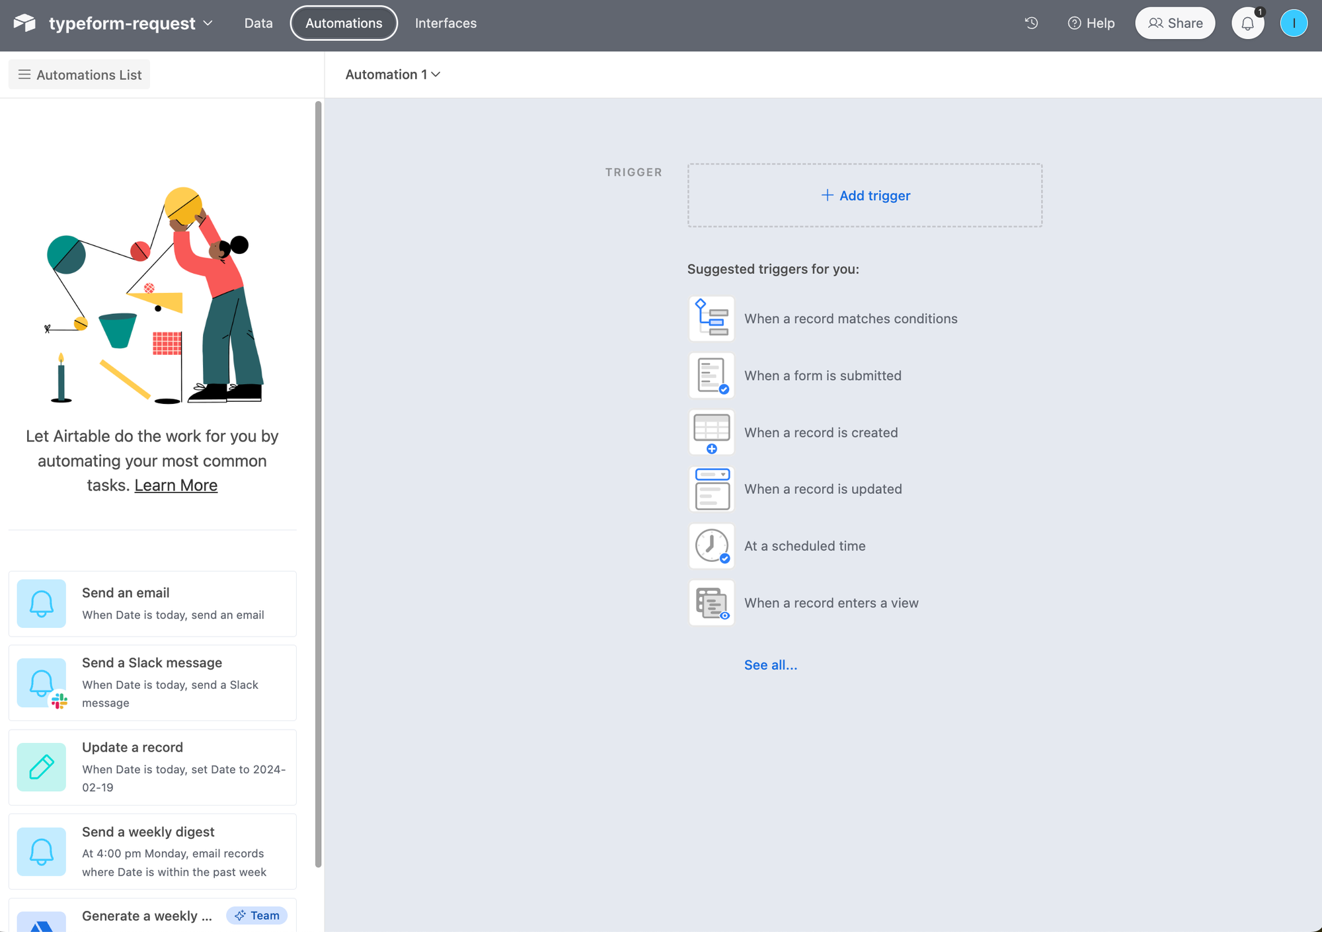The width and height of the screenshot is (1322, 932).
Task: Click Slack bell icon of Slack message template
Action: 42,683
